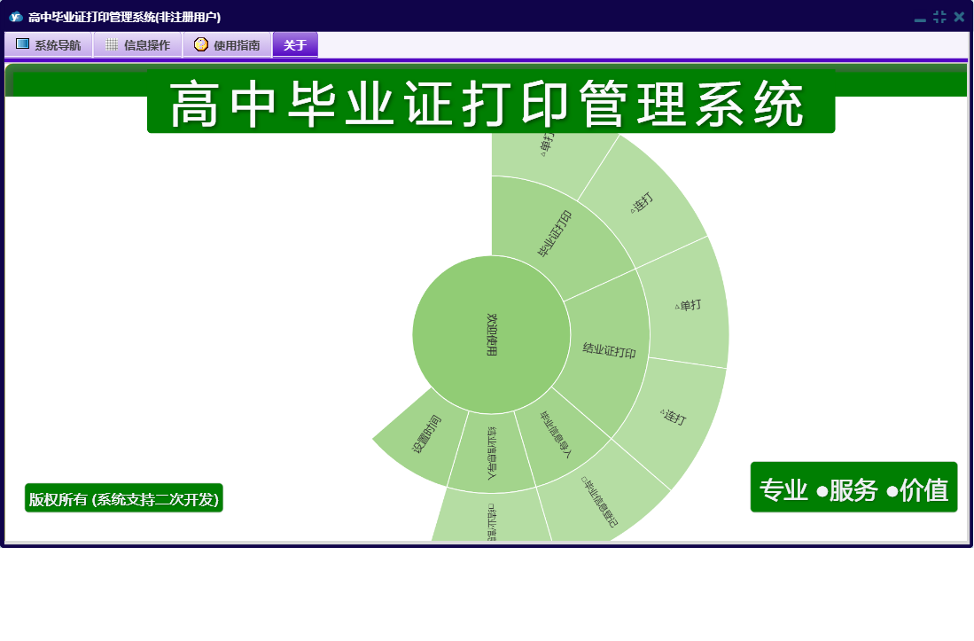
Task: Switch to the 关于 tab
Action: (x=295, y=45)
